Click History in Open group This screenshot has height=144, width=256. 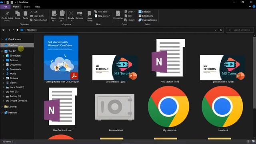130,20
